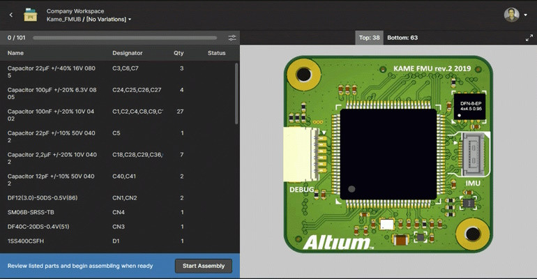
Task: Select the Capacitor 12pF 50V 0402 row
Action: (x=117, y=180)
